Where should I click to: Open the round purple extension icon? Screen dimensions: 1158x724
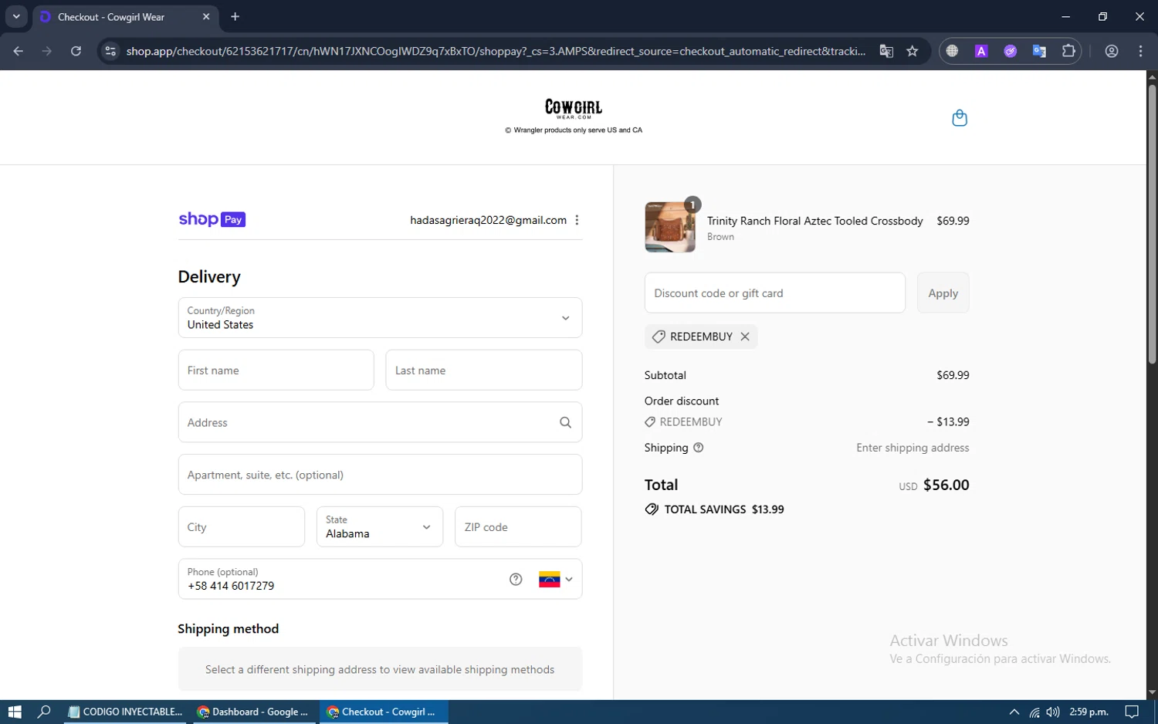click(x=1010, y=51)
